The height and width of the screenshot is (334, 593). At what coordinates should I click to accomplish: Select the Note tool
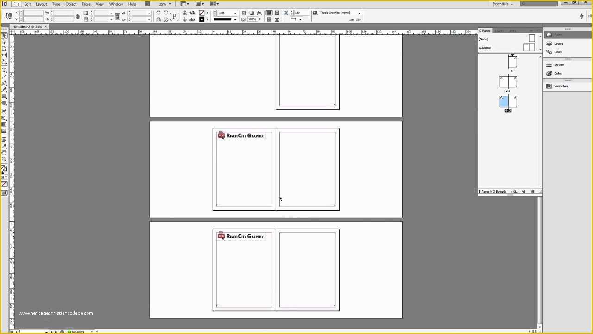(4, 139)
